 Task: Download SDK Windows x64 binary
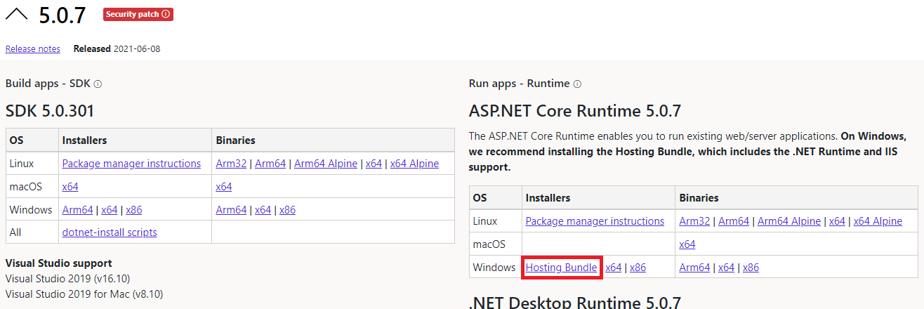[263, 210]
